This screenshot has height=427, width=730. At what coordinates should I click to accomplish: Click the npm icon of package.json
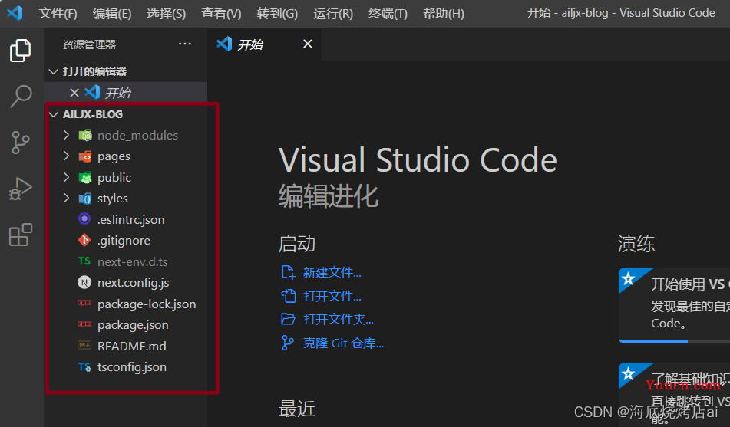(x=84, y=324)
